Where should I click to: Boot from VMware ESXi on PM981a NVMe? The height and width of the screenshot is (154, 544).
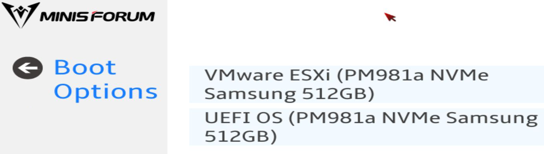click(366, 84)
